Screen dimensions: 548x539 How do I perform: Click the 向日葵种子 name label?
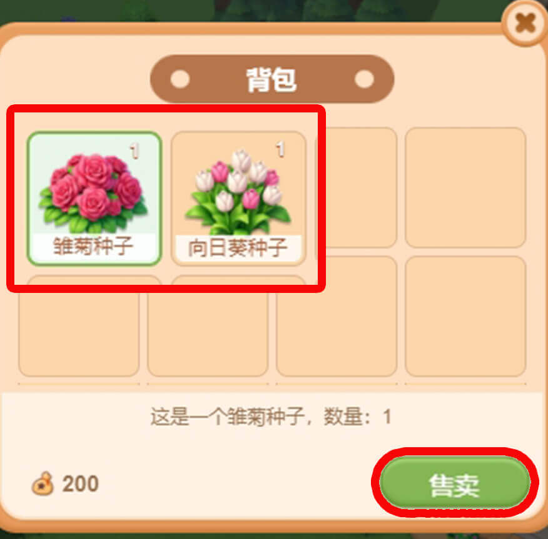[238, 248]
